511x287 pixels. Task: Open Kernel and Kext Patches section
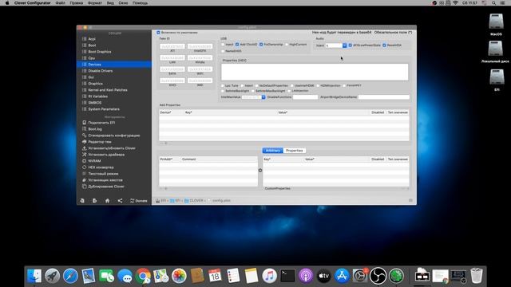(x=108, y=90)
